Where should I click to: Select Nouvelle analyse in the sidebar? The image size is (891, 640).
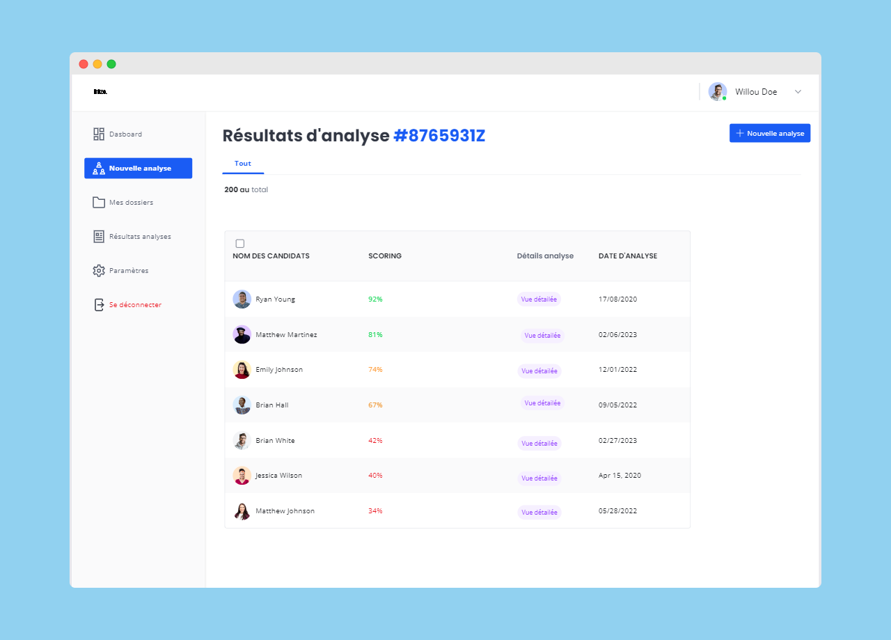tap(138, 168)
